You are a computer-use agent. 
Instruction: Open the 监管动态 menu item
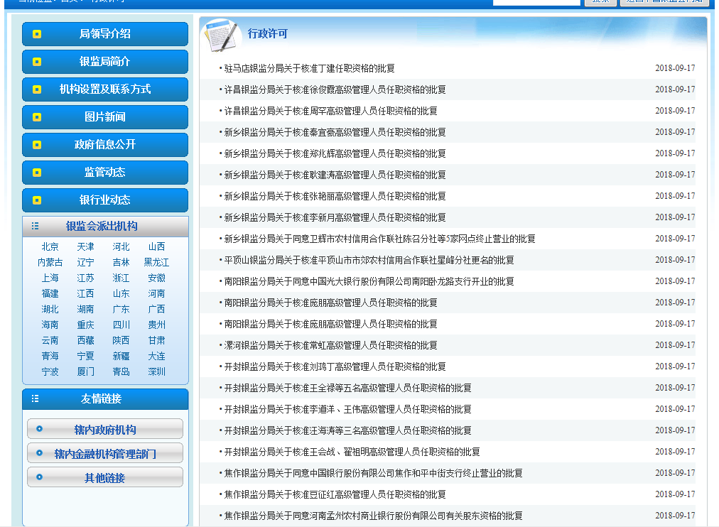(x=105, y=173)
